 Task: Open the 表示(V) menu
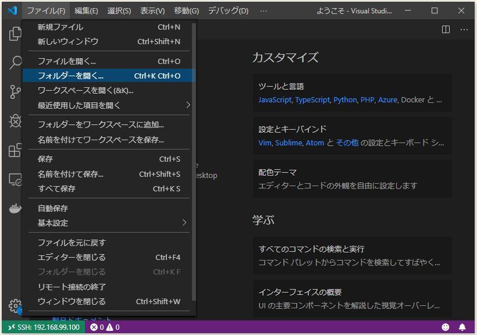(x=152, y=11)
